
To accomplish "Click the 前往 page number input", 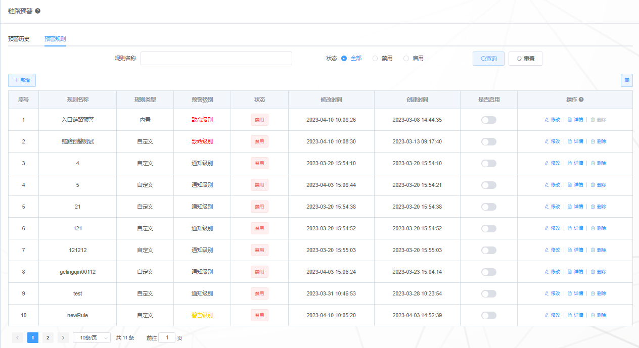I will click(x=167, y=338).
